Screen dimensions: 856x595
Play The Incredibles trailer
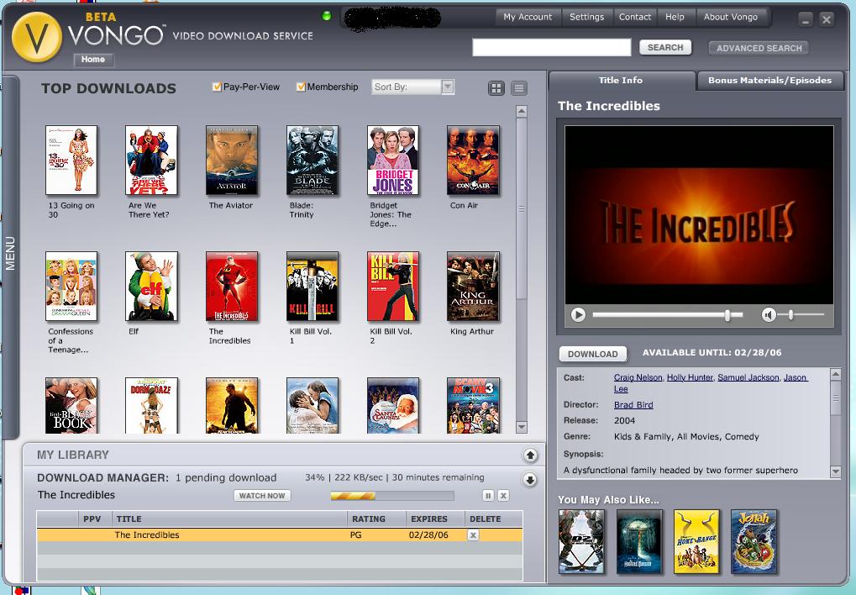578,314
